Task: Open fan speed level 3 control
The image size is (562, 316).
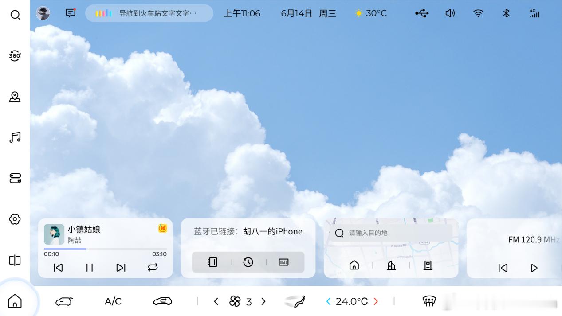Action: click(240, 301)
